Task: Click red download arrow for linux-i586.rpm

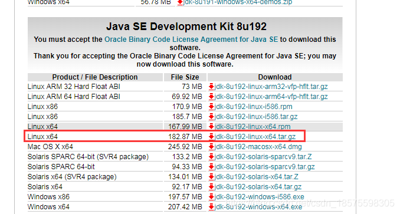Action: tap(211, 107)
